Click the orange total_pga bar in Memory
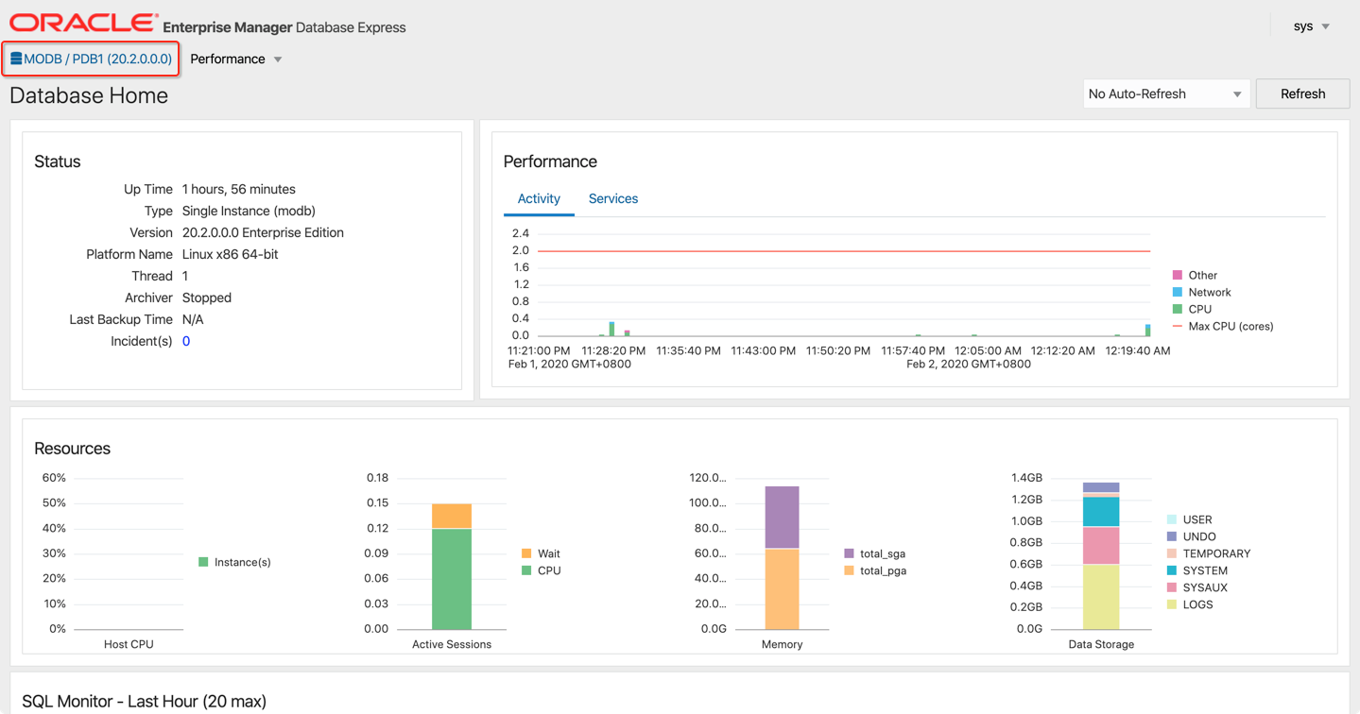Viewport: 1360px width, 714px height. point(782,588)
